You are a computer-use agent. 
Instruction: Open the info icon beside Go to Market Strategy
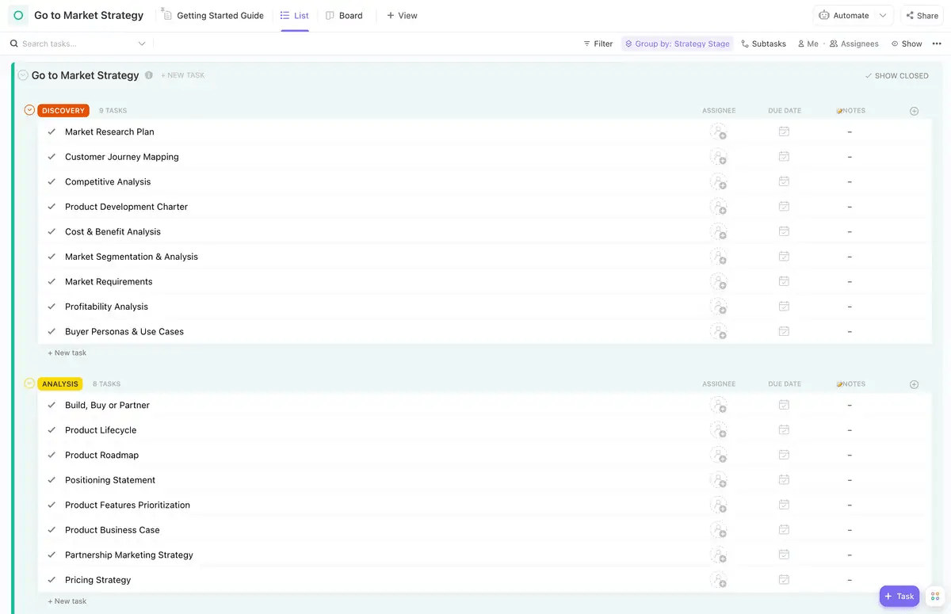coord(149,75)
